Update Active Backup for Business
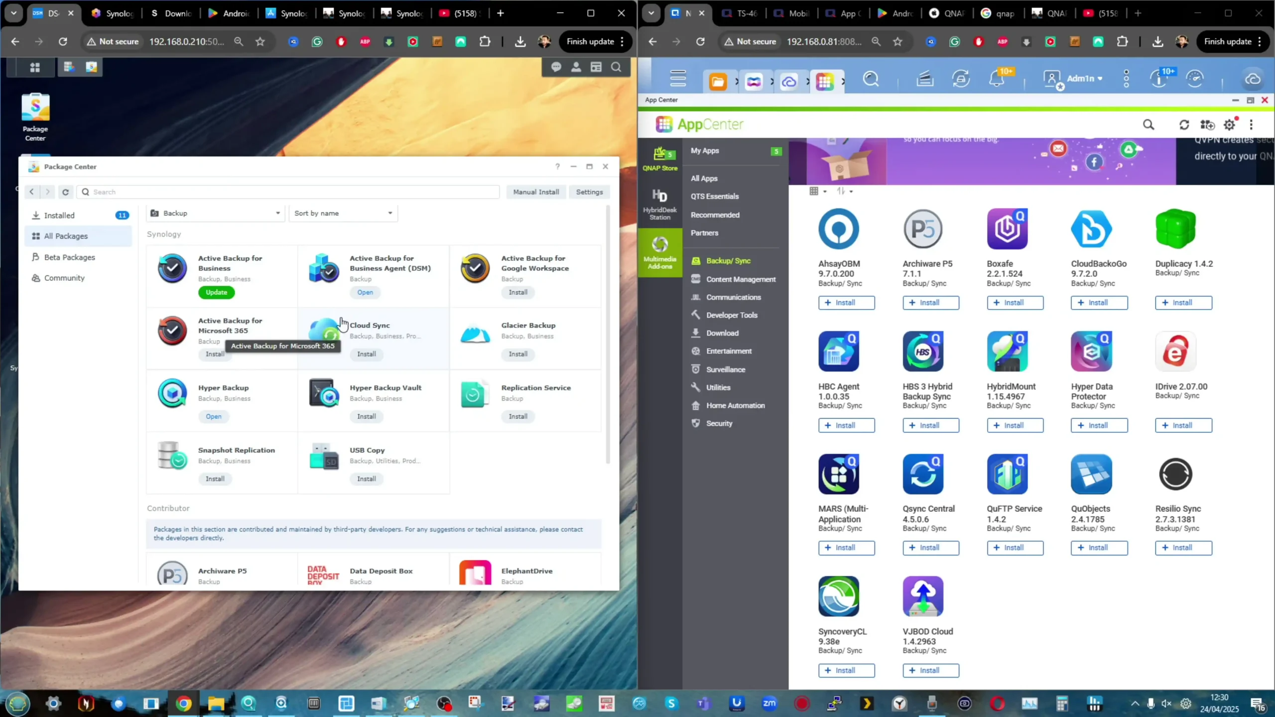 (x=216, y=292)
